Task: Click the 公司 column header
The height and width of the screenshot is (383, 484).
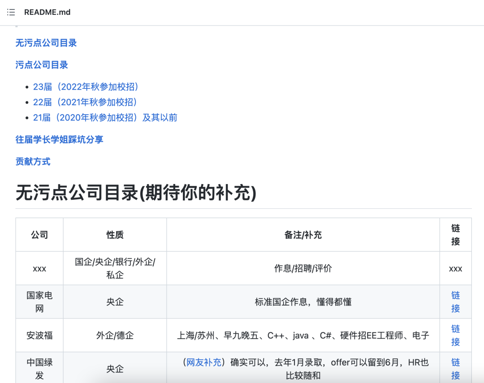Action: click(x=39, y=235)
